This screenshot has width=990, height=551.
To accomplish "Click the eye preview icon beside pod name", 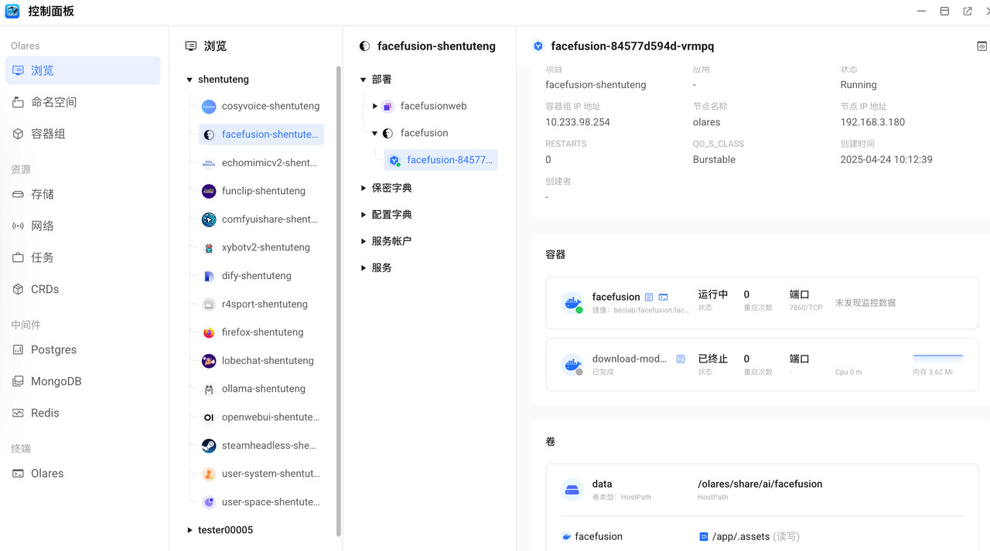I will pyautogui.click(x=981, y=46).
